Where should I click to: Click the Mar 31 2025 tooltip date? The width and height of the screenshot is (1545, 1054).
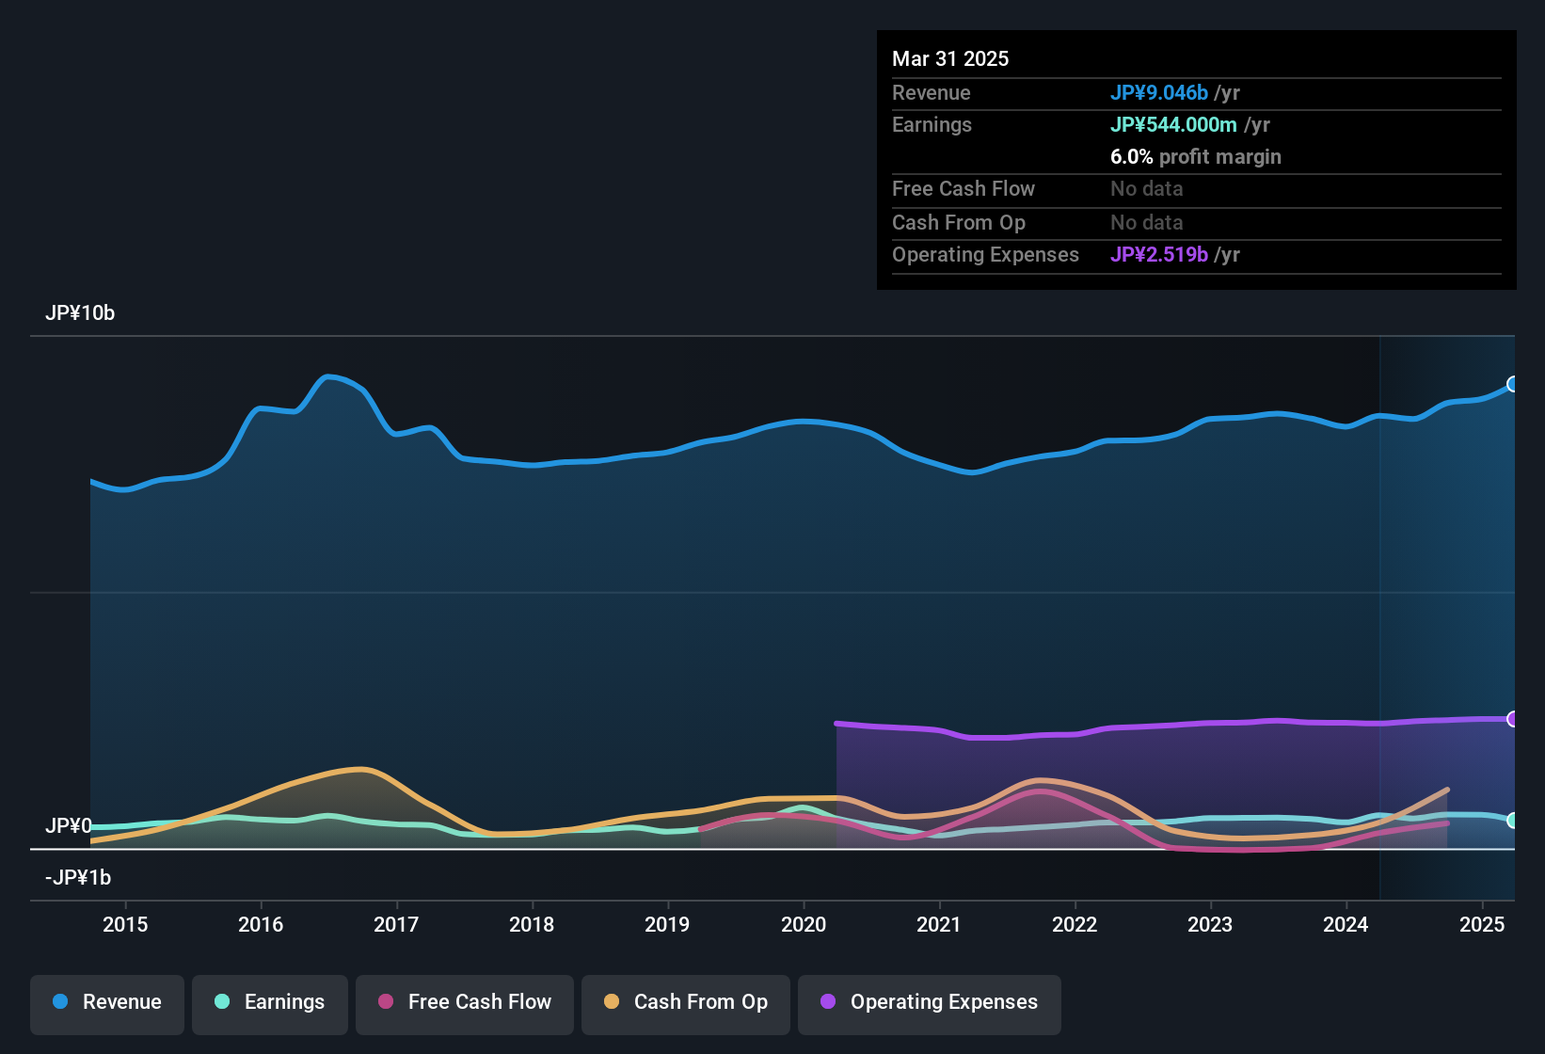[950, 58]
